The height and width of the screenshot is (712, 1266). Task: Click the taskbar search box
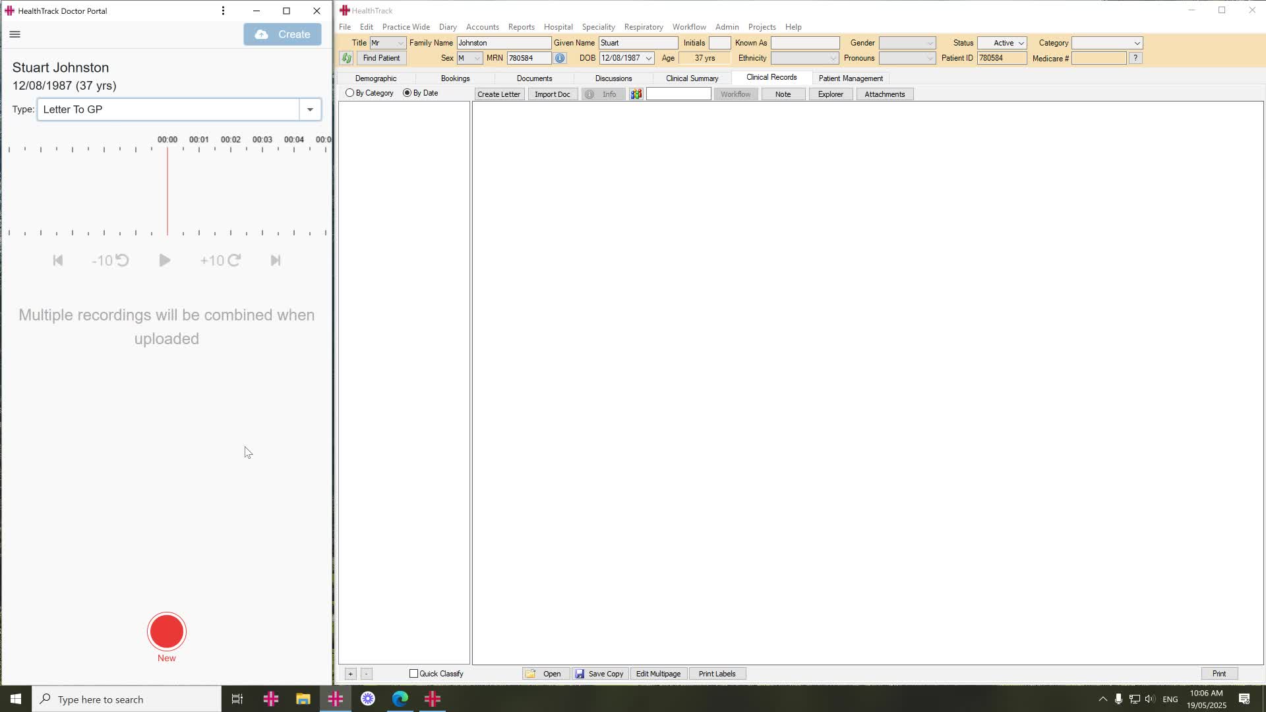click(127, 699)
